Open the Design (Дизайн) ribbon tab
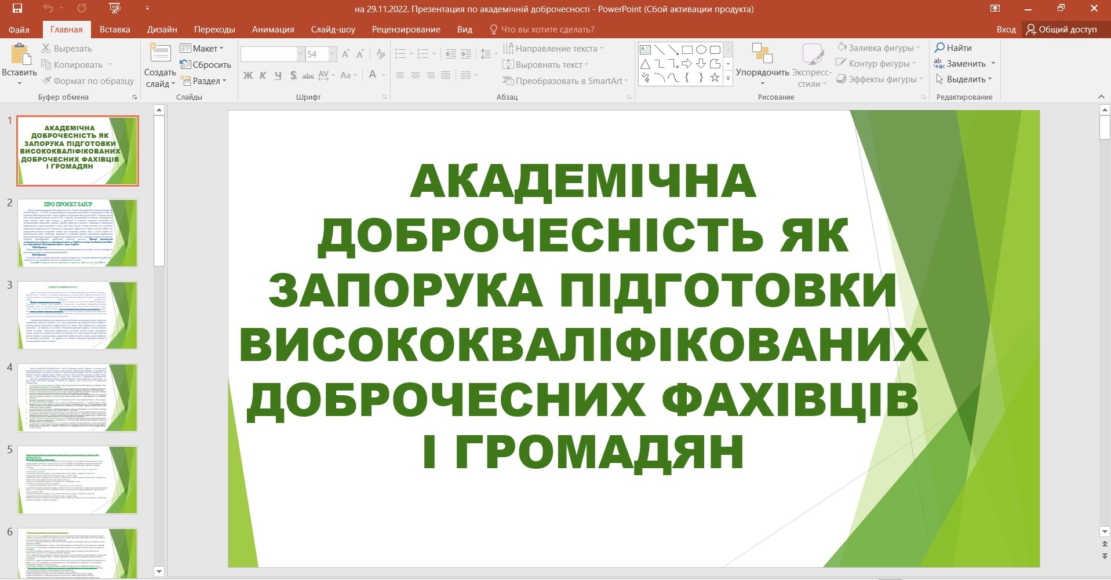 pos(162,30)
